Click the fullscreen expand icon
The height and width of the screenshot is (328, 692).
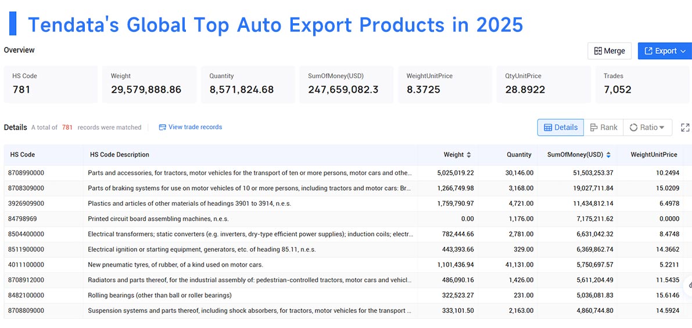685,127
